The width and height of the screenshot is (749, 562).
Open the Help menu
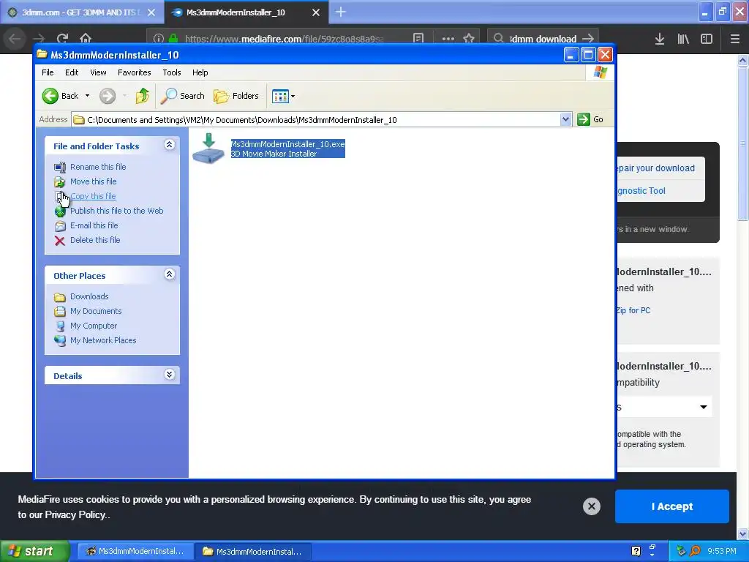(200, 72)
